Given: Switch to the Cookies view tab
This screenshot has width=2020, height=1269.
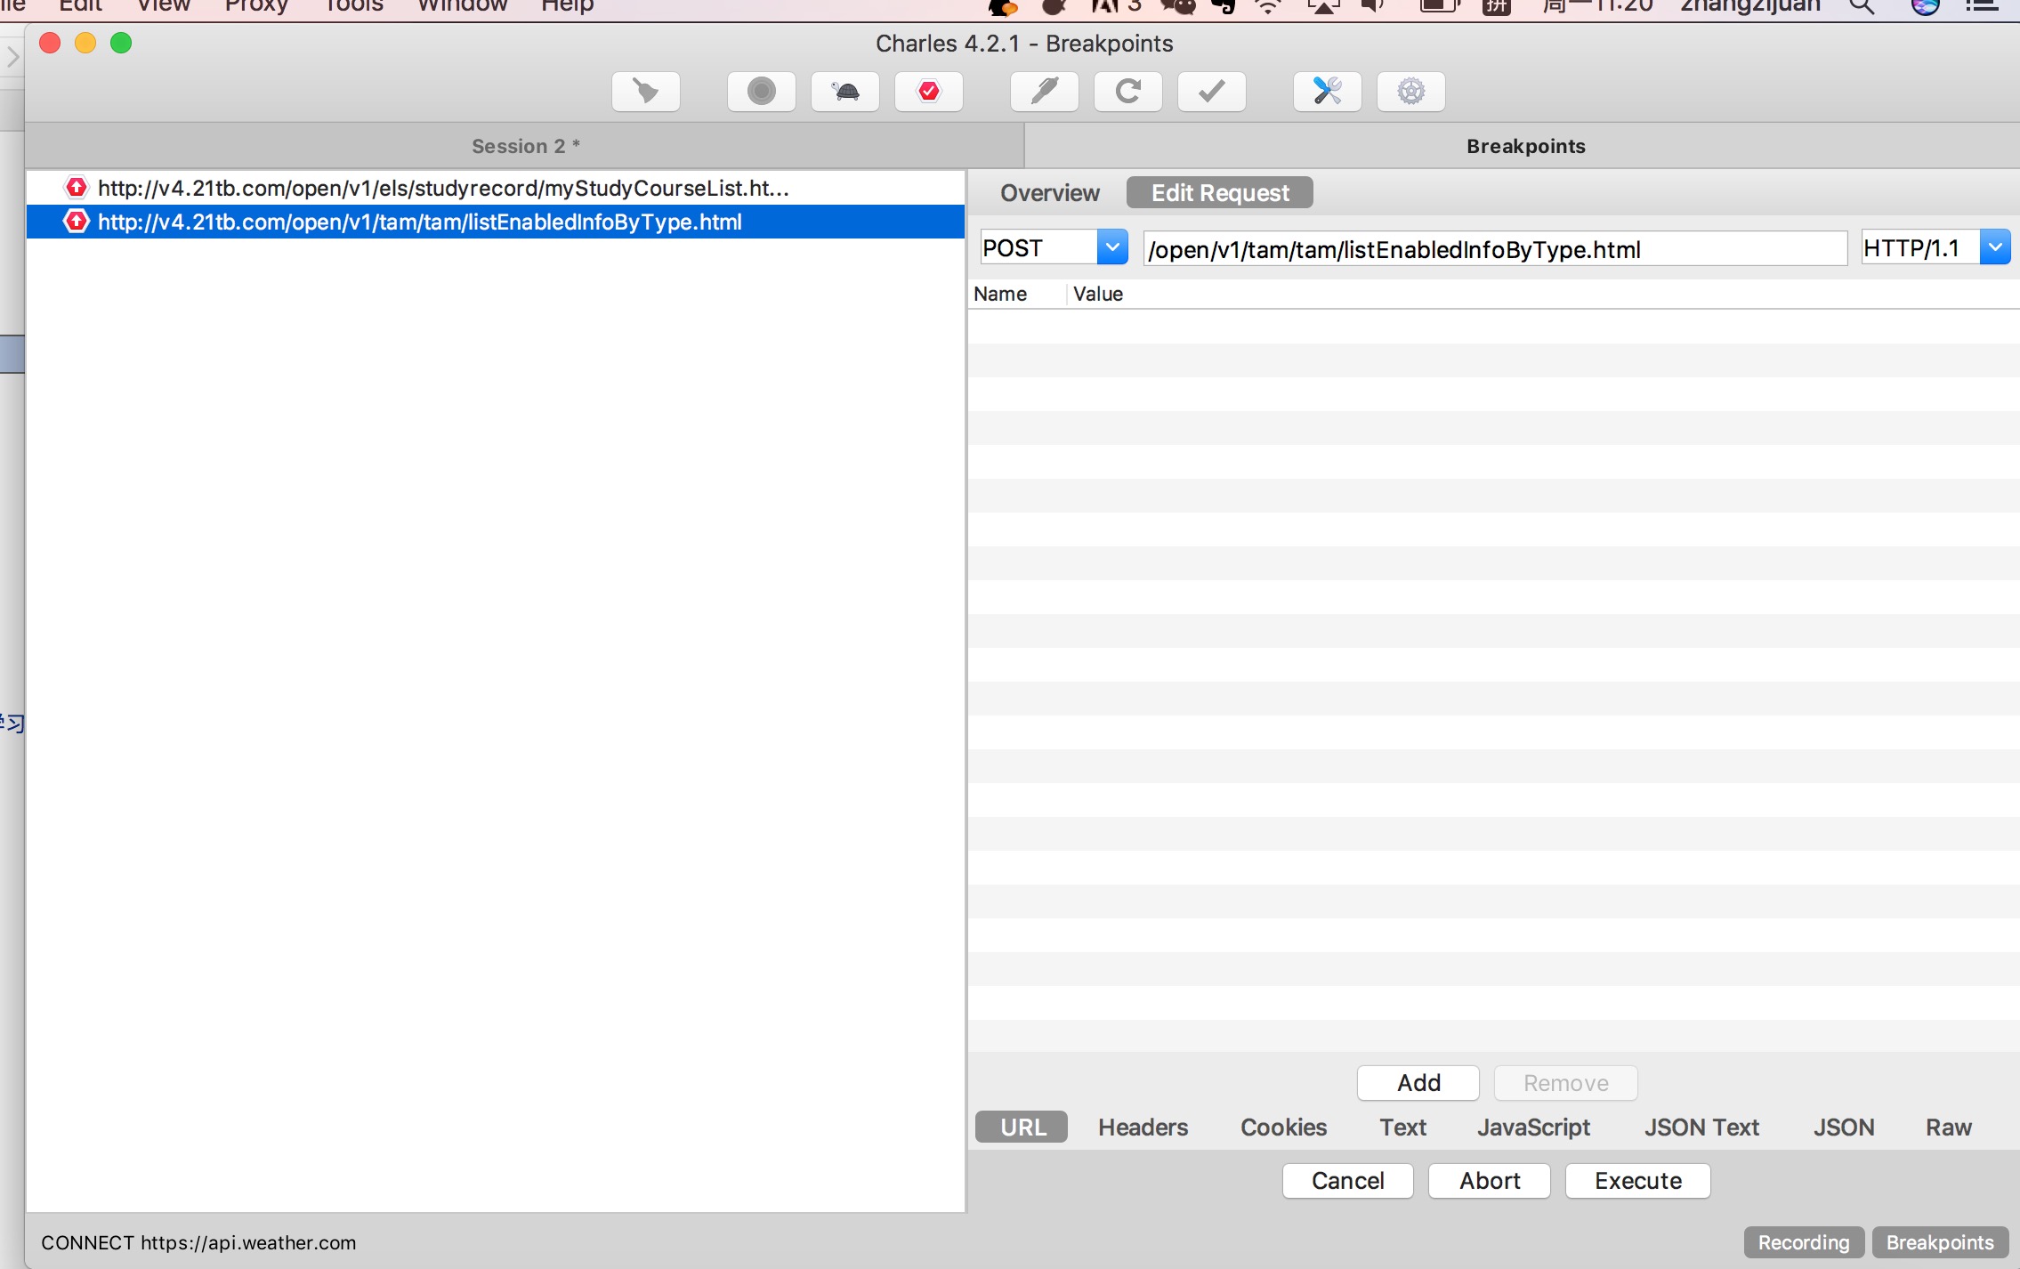Looking at the screenshot, I should 1283,1128.
